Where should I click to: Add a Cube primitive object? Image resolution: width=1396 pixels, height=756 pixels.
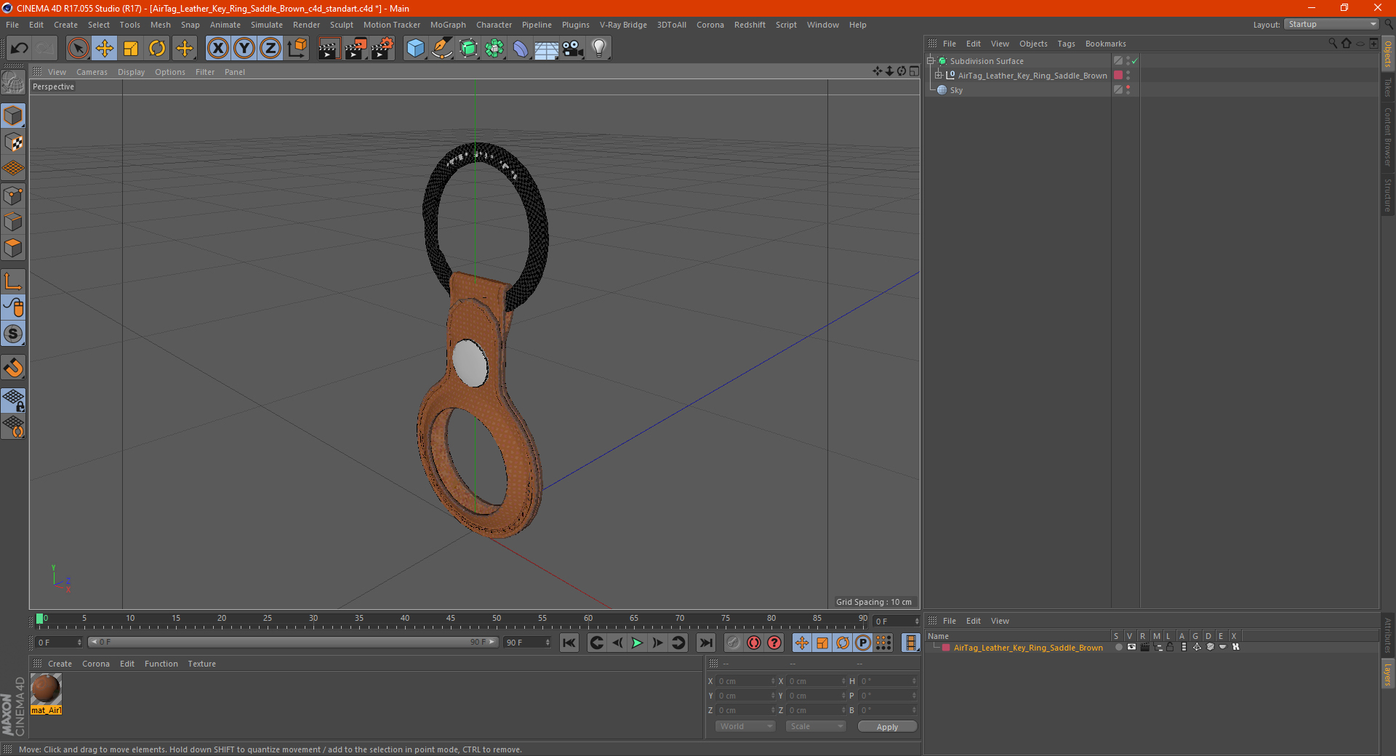tap(415, 49)
